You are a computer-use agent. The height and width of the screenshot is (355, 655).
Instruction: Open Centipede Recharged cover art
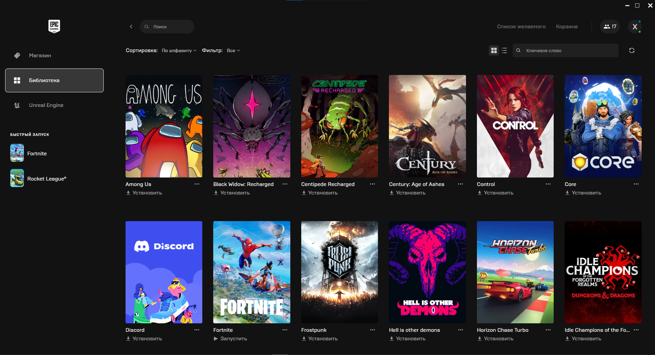click(x=339, y=126)
